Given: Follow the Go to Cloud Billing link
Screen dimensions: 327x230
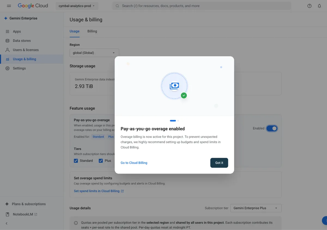Looking at the screenshot, I should click(x=134, y=163).
